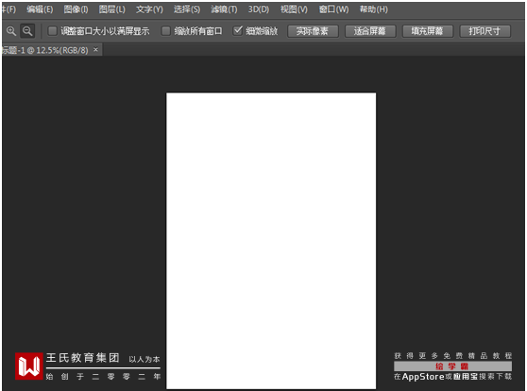
Task: Enable 调整窗口大小以满屏显示 checkbox
Action: click(53, 31)
